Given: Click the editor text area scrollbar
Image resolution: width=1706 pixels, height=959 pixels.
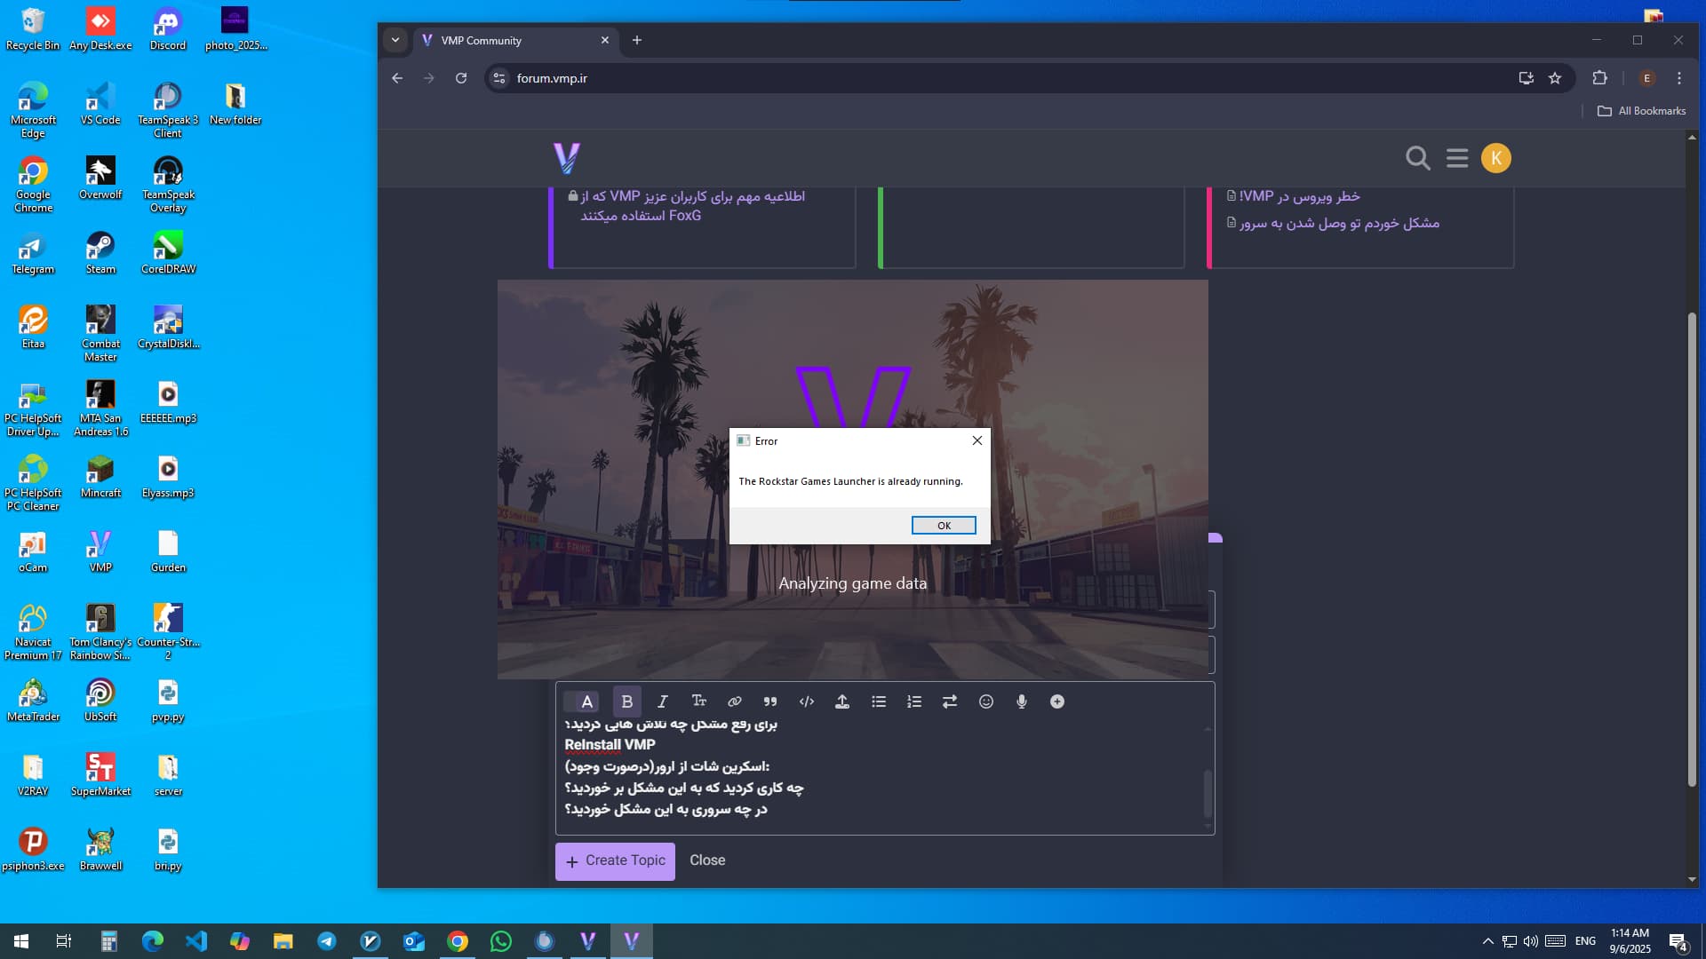Looking at the screenshot, I should 1208,793.
